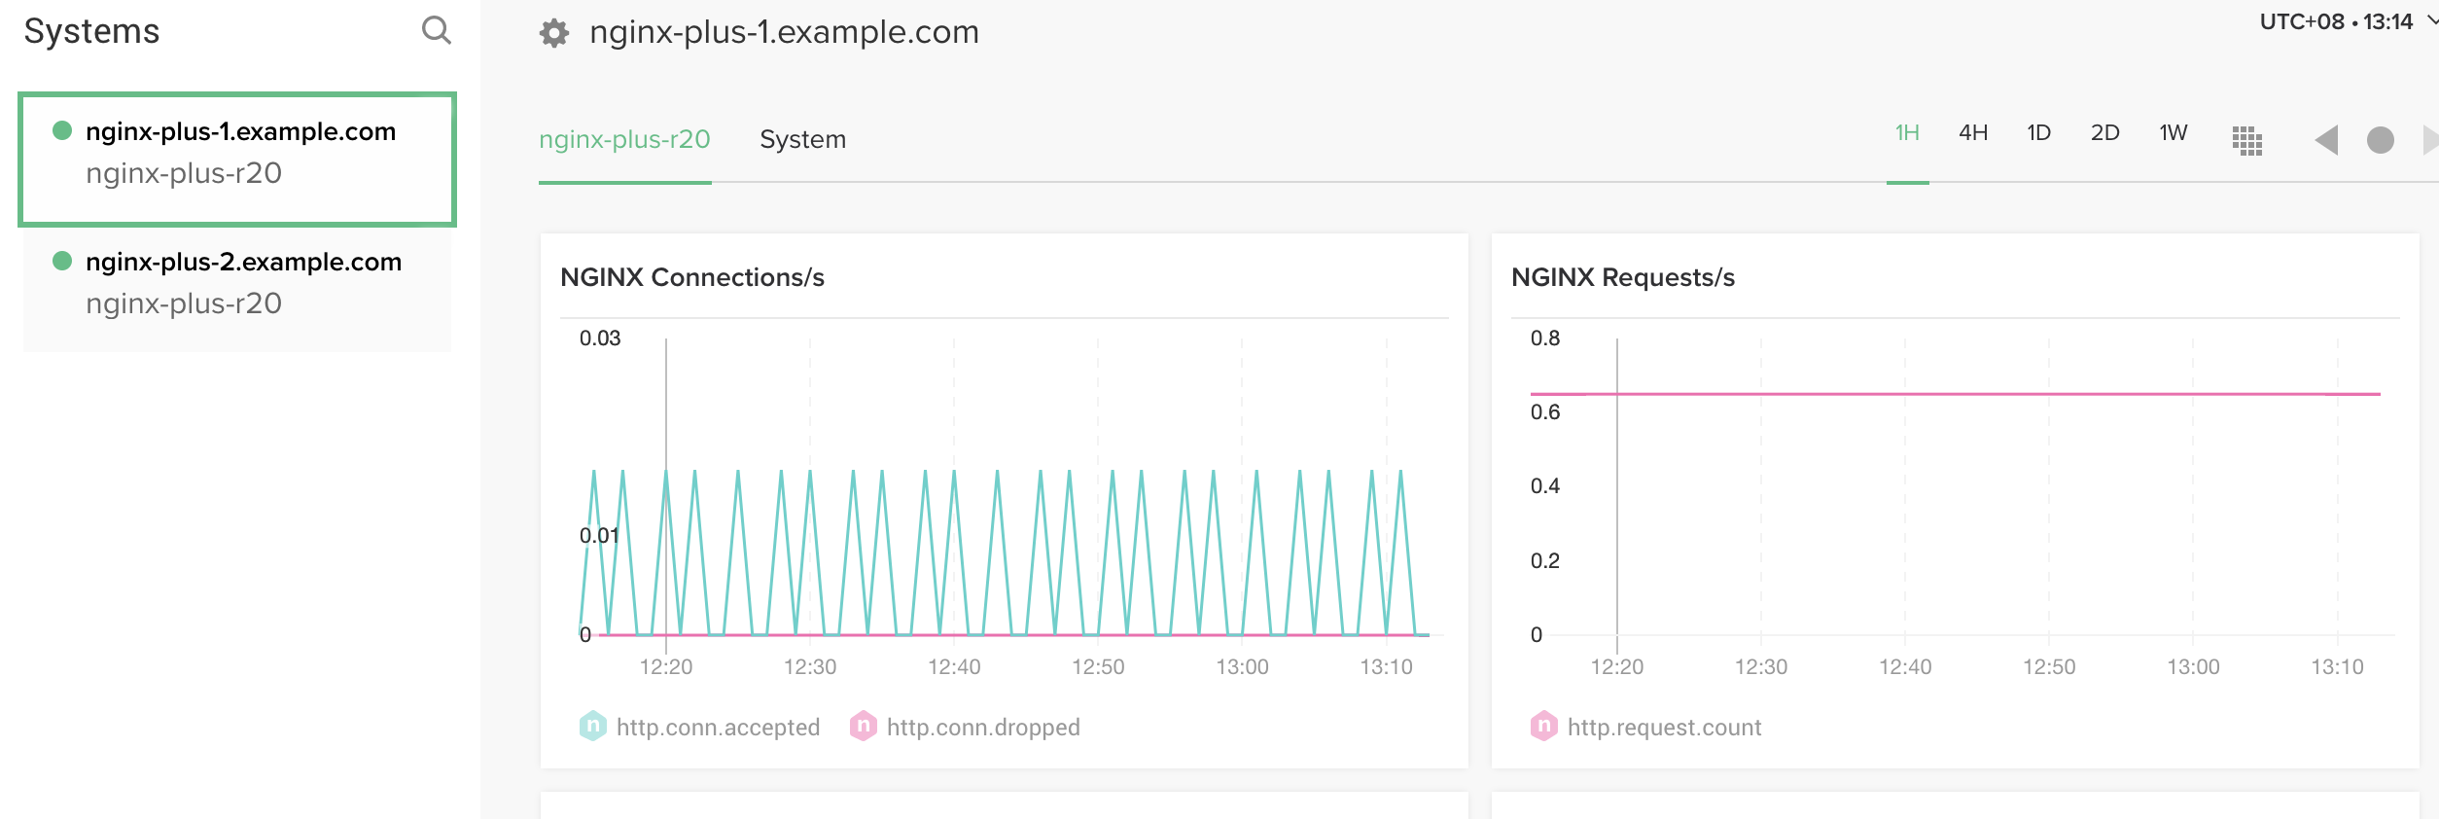Click the 0.8 y-axis label in Requests chart
Screen dimensions: 2439x819
(1545, 338)
